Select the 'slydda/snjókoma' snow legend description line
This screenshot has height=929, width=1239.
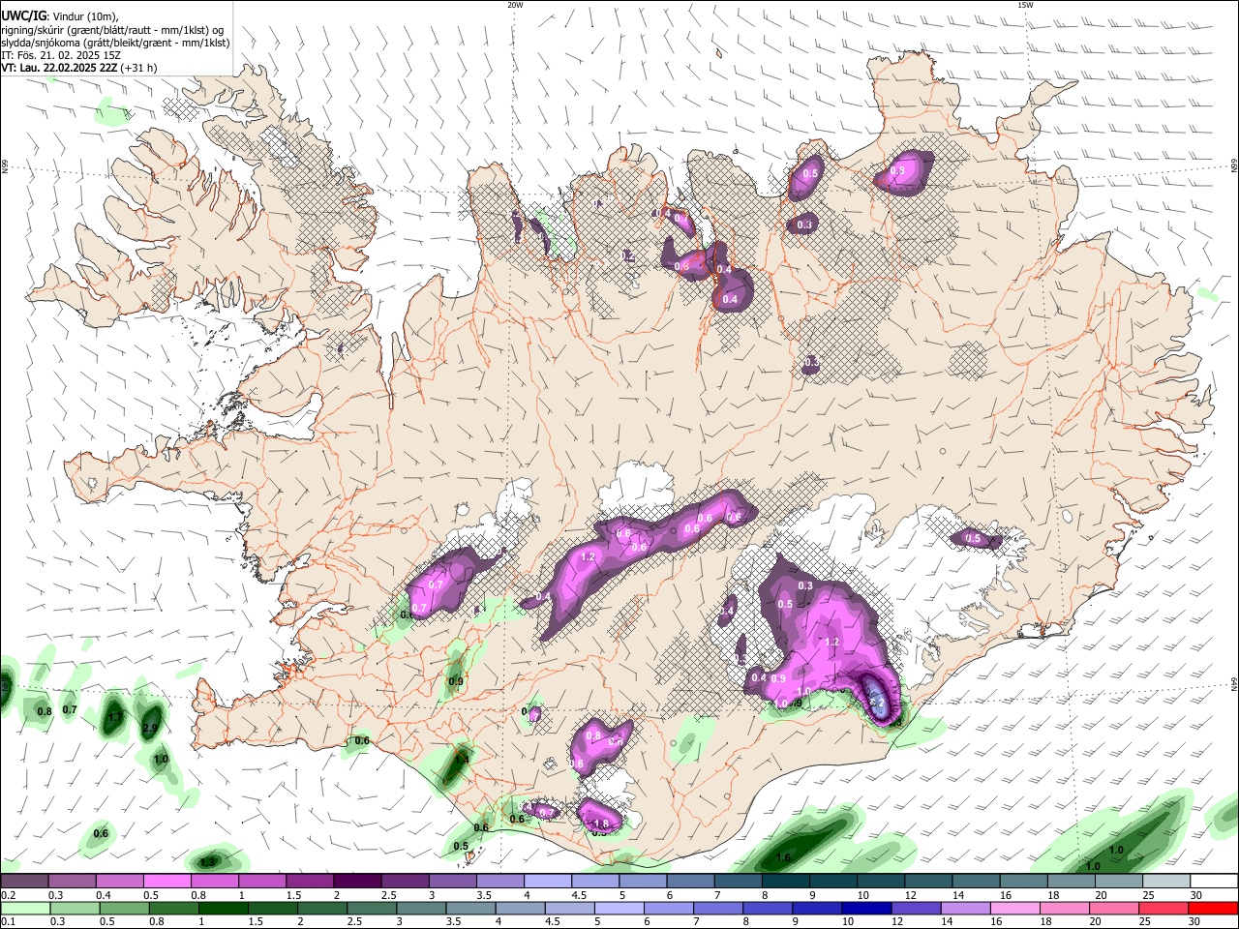coord(115,43)
